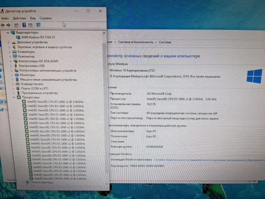Click the Мониторы display icon
The image size is (265, 199).
click(16, 75)
